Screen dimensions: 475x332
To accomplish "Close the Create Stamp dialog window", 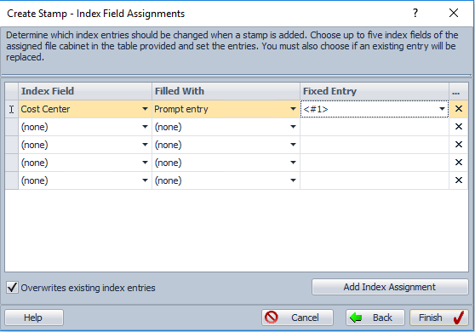I will click(x=454, y=13).
